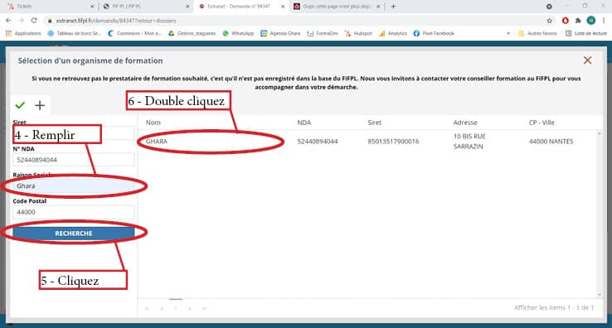Open Agenda Ghara bookmark
Viewport: 612px width, 328px height.
[x=280, y=33]
